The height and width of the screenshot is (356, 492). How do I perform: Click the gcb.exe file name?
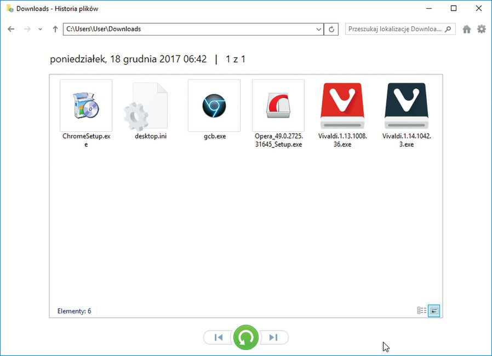tap(215, 136)
